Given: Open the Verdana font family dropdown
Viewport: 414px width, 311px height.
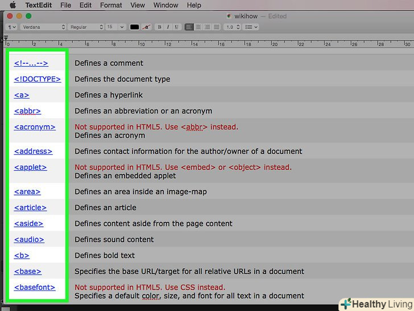Looking at the screenshot, I should (x=43, y=27).
